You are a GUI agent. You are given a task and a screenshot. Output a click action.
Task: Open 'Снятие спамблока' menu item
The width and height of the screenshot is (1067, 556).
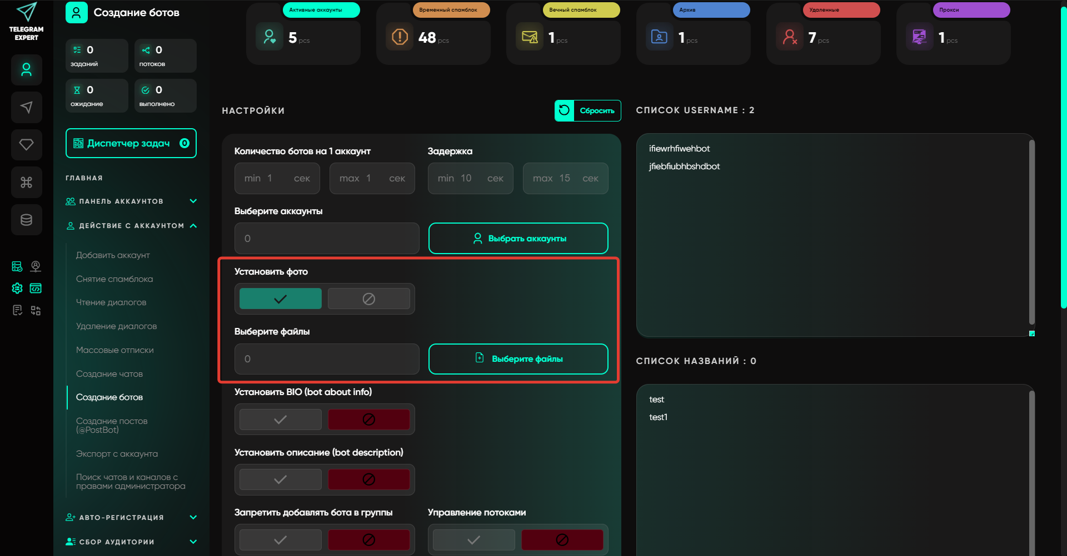point(114,279)
